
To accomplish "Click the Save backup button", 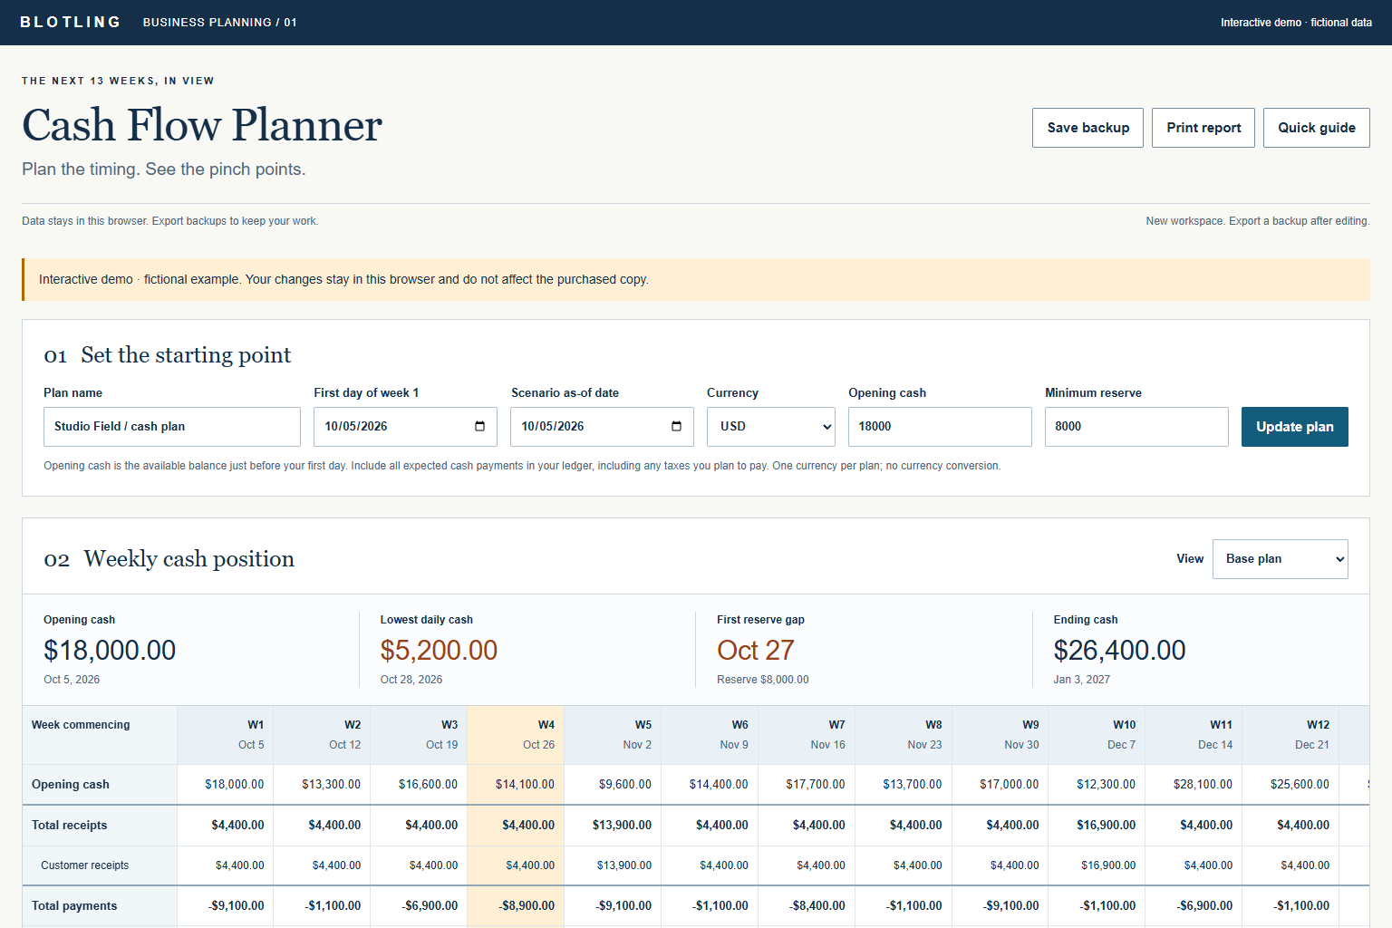I will (1087, 128).
